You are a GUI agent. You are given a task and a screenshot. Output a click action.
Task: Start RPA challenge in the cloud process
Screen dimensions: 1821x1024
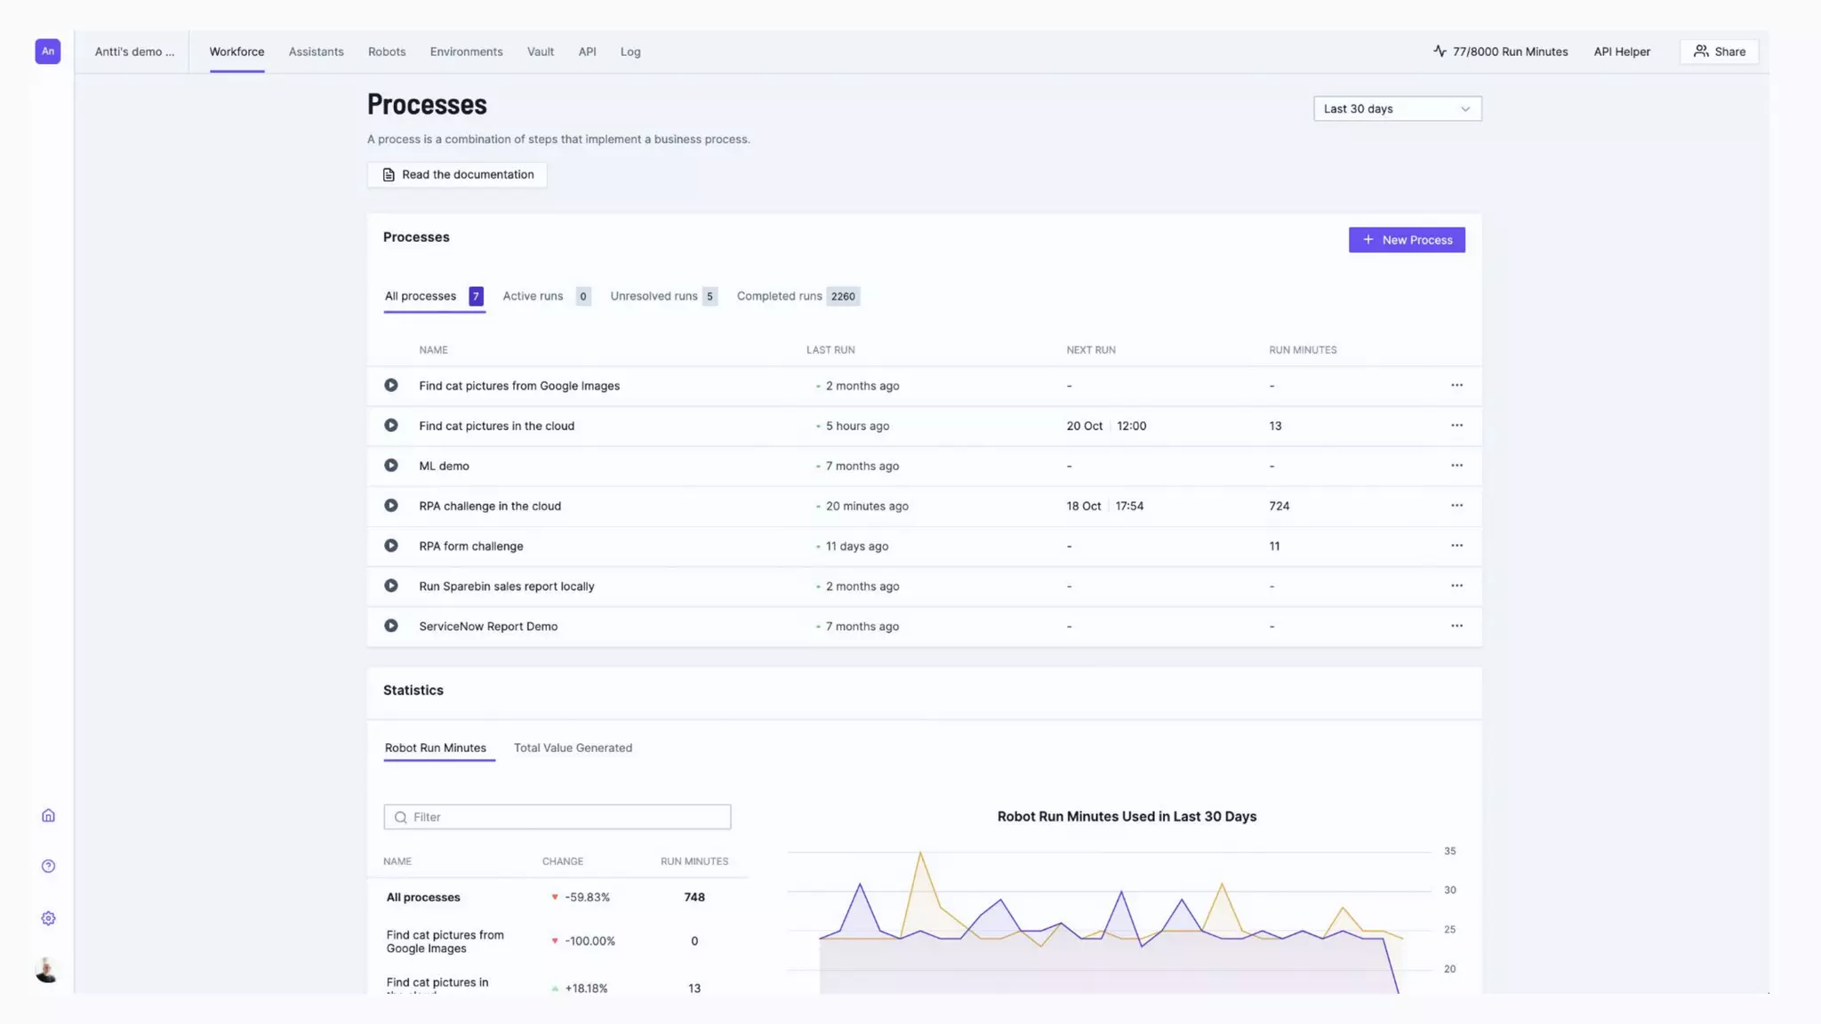tap(390, 506)
